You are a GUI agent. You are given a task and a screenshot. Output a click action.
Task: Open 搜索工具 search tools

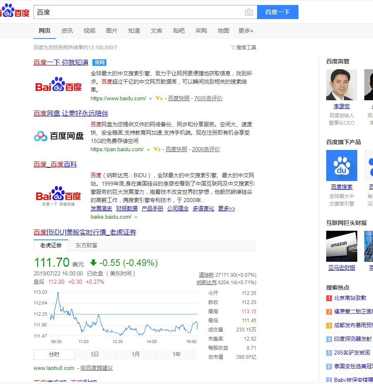(246, 48)
